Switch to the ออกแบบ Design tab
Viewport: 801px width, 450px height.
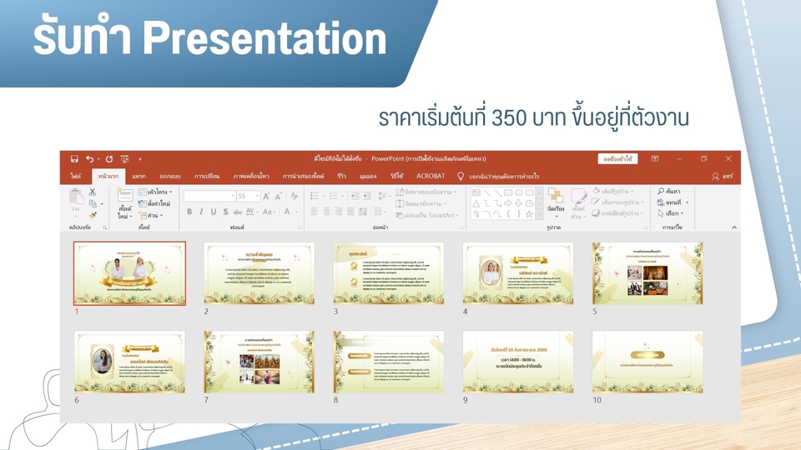(x=170, y=176)
